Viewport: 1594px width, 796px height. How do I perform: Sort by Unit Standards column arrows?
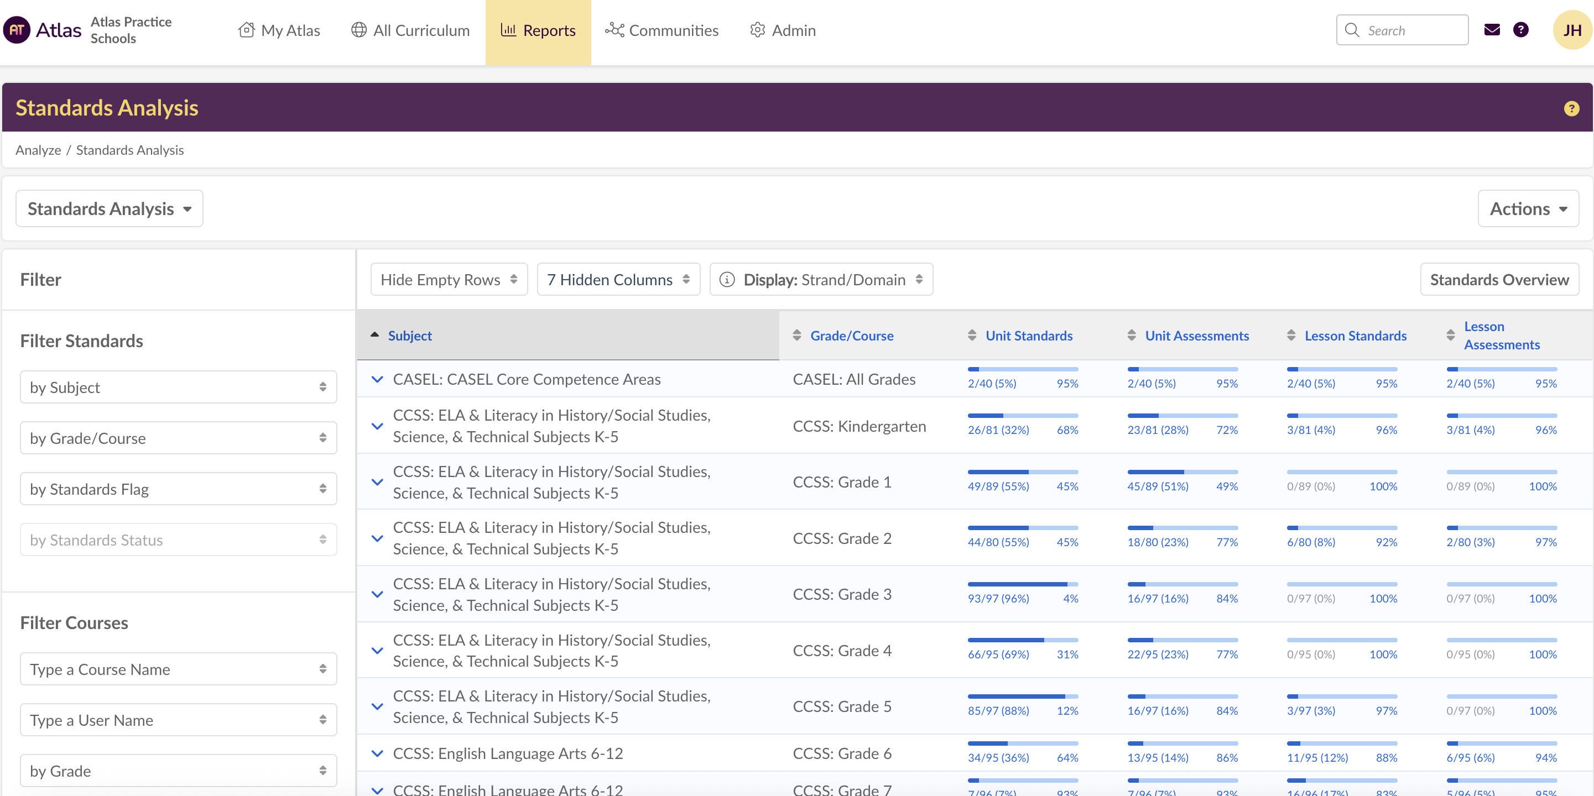(972, 335)
